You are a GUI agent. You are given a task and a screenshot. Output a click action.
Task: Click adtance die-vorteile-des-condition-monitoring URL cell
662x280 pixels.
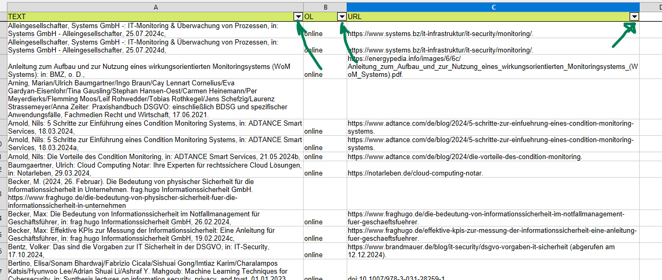click(x=493, y=157)
